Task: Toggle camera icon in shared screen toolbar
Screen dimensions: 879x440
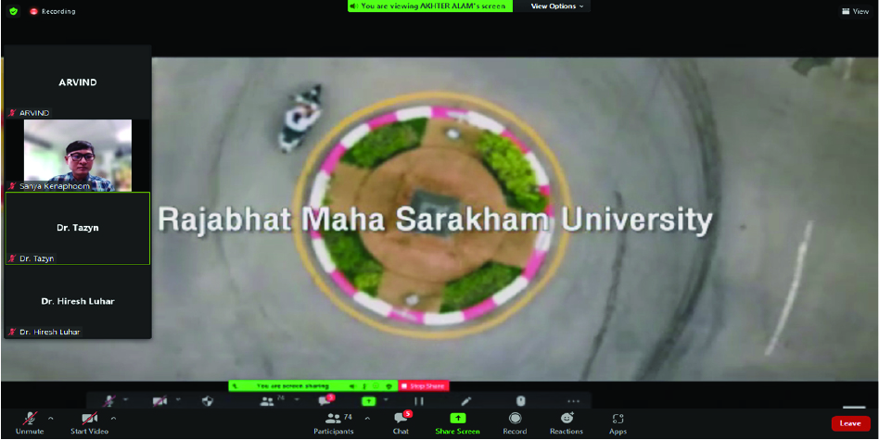Action: click(x=159, y=401)
